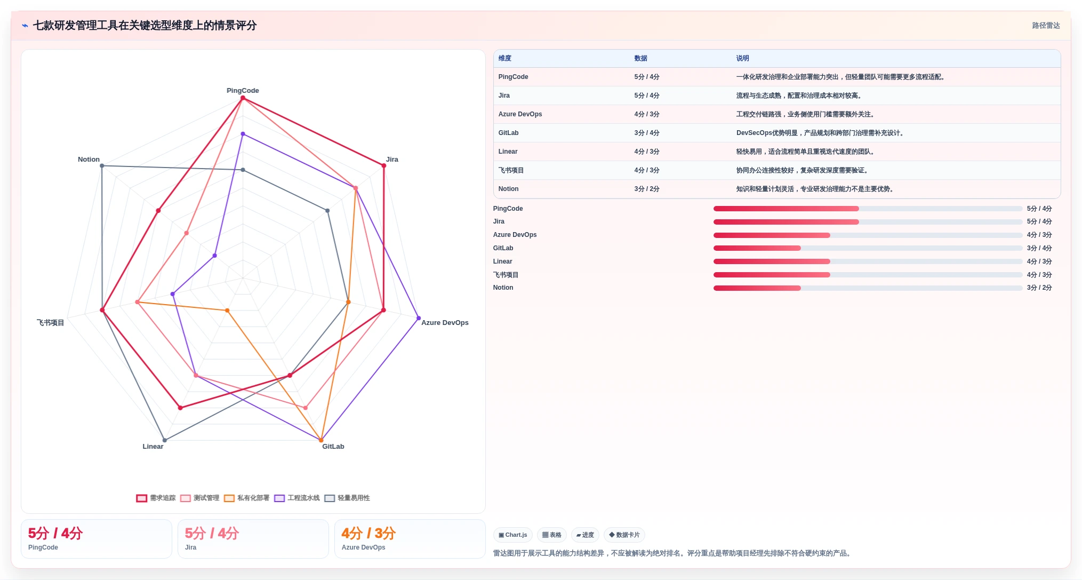Click the Jira progress bar
The width and height of the screenshot is (1082, 580).
[x=868, y=222]
